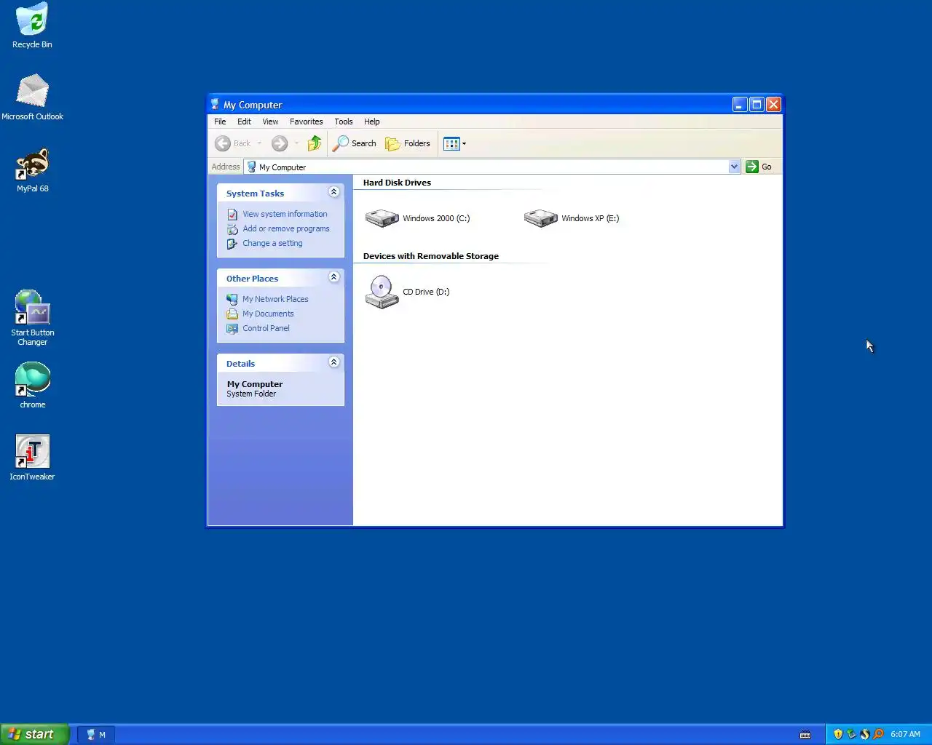The width and height of the screenshot is (932, 745).
Task: Click the Go button
Action: [759, 167]
